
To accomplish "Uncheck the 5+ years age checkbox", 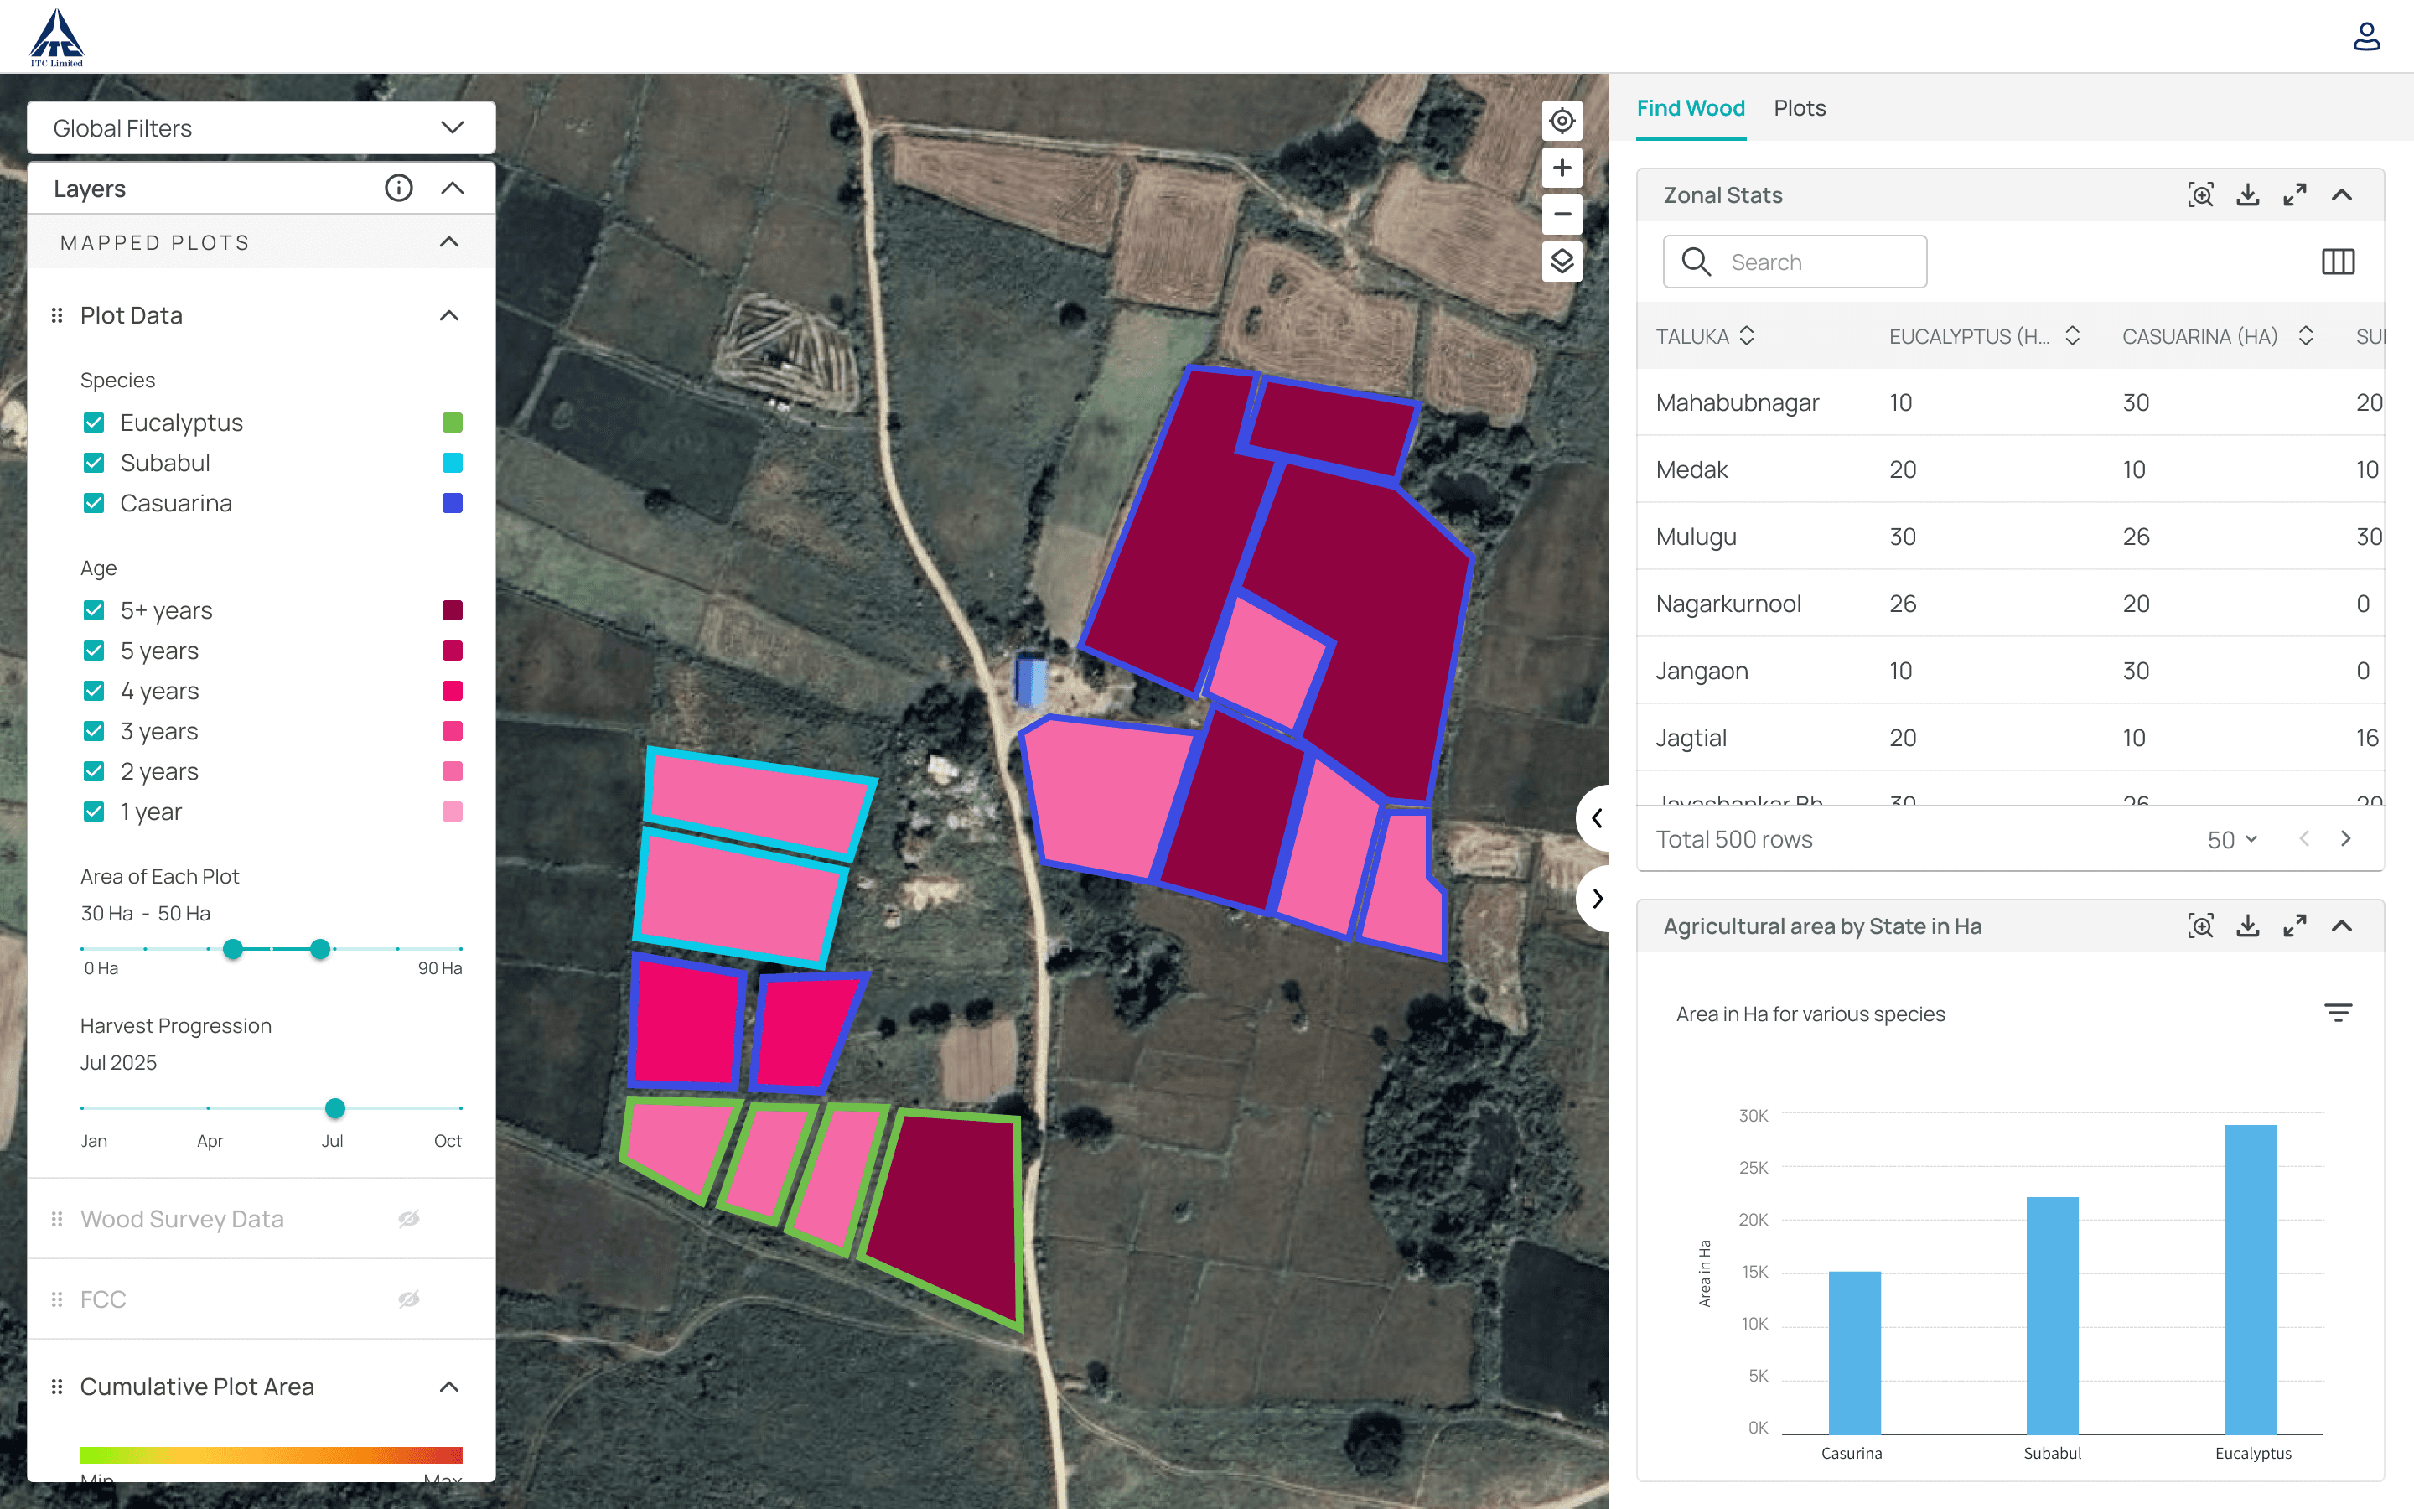I will tap(94, 609).
